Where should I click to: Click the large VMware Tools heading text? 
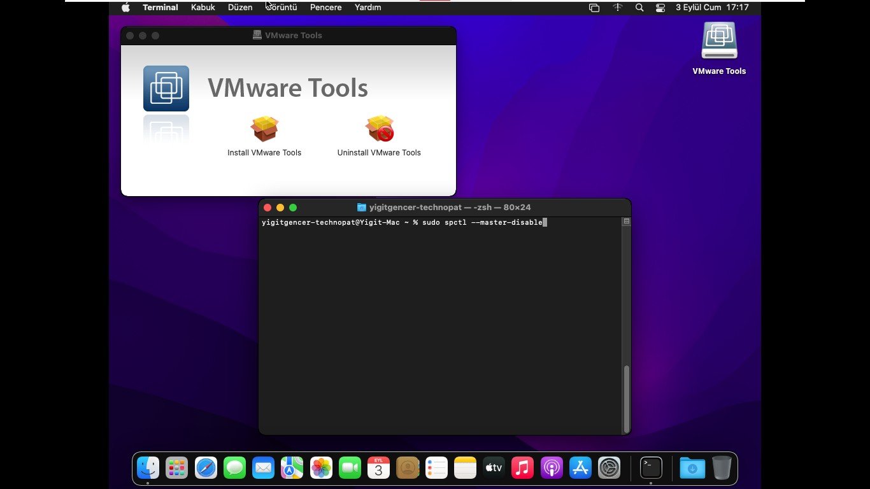point(288,88)
